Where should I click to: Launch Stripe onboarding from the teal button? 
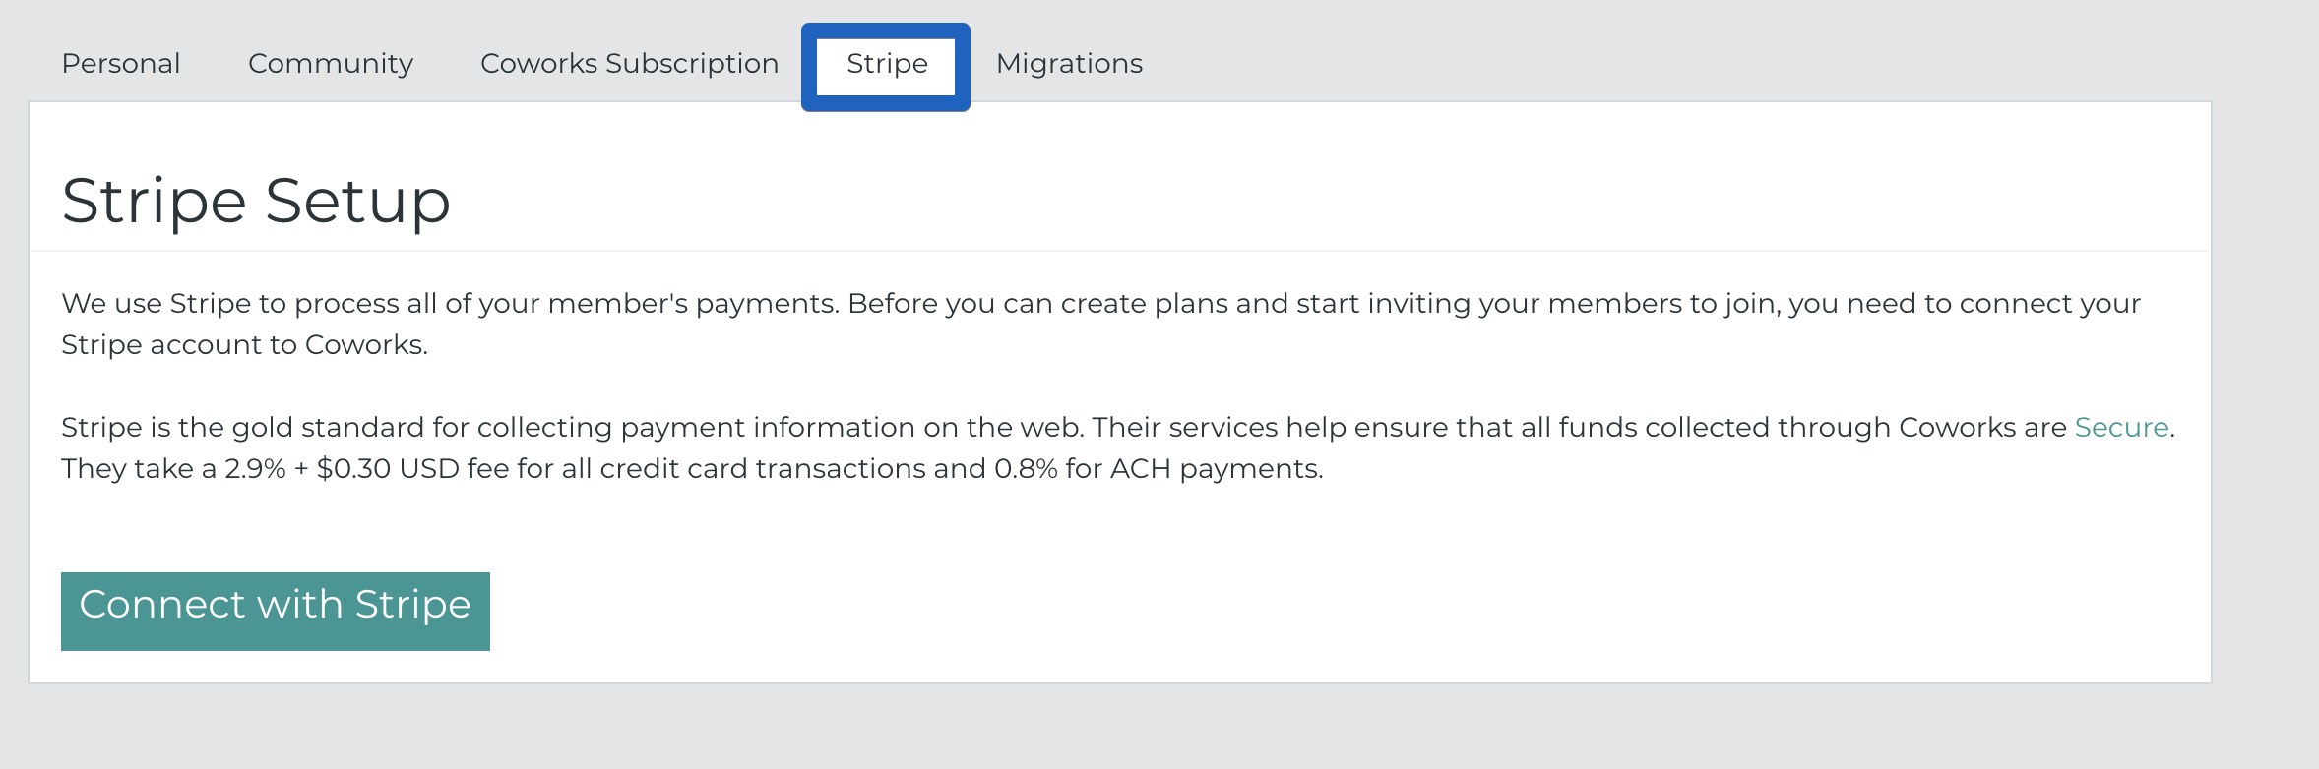tap(276, 610)
